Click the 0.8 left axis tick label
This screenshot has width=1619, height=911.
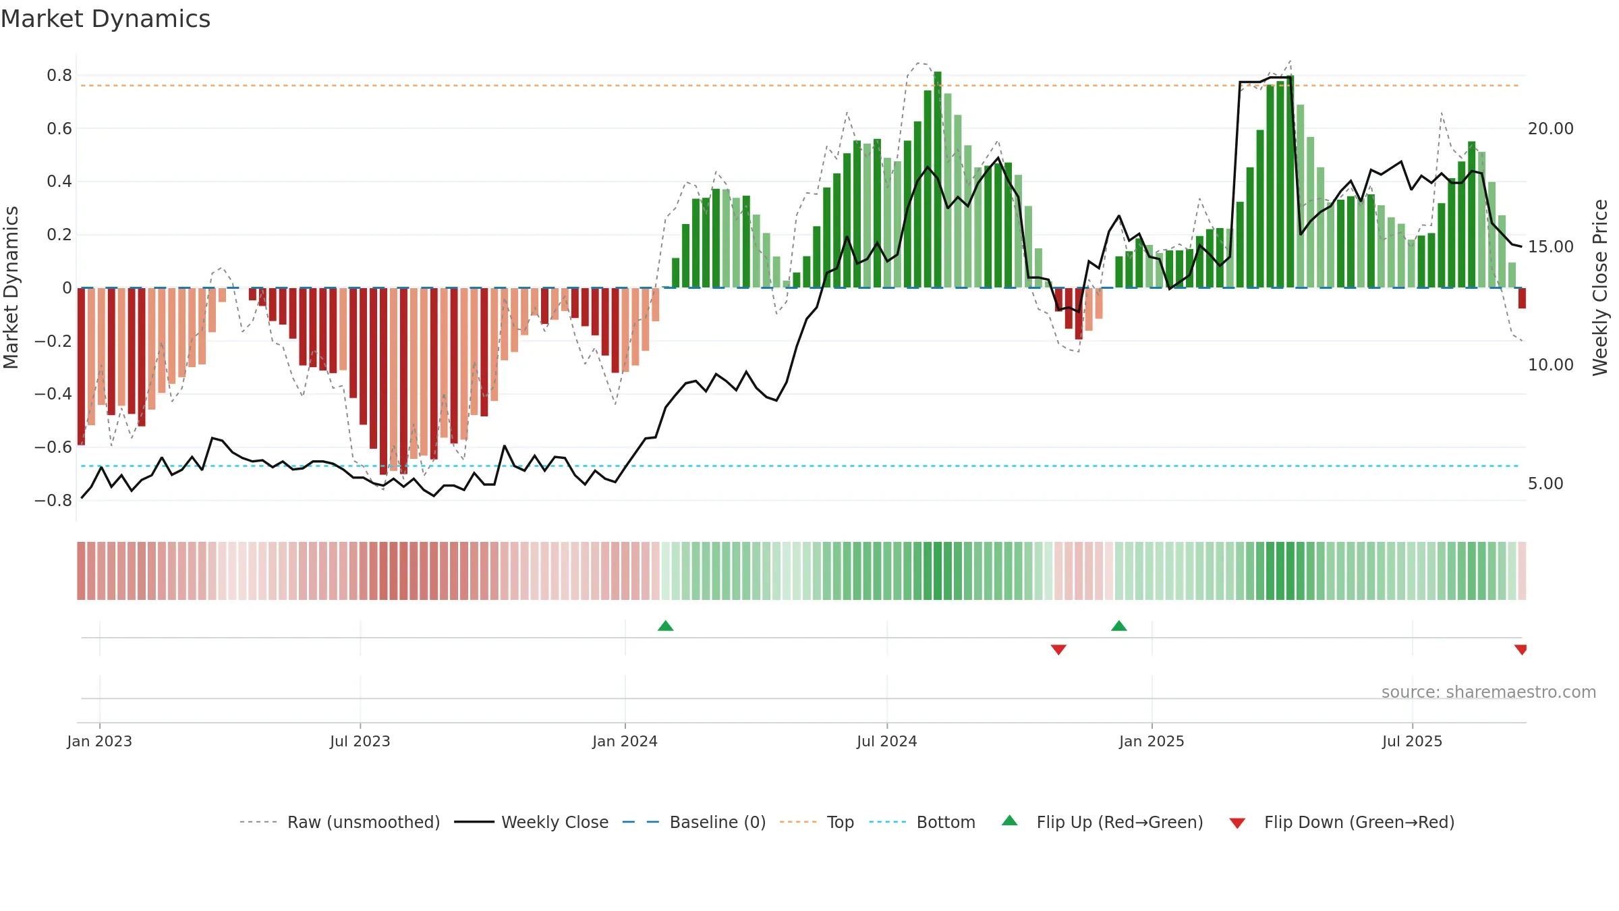59,76
